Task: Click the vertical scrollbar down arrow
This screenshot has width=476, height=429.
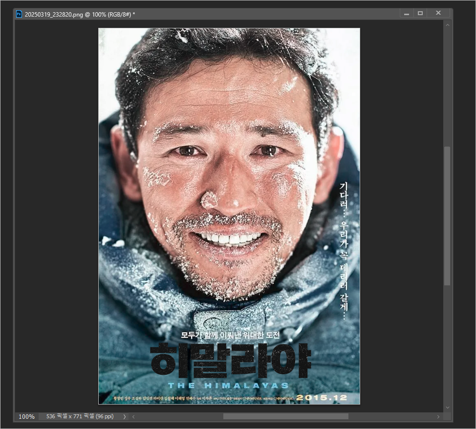Action: coord(447,407)
